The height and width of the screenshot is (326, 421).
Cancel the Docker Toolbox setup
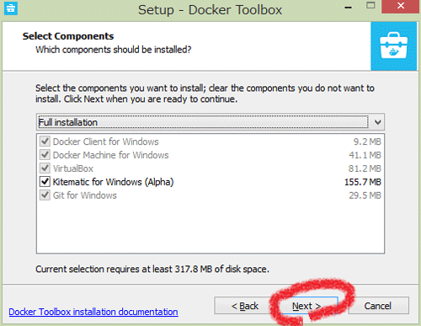coord(378,306)
